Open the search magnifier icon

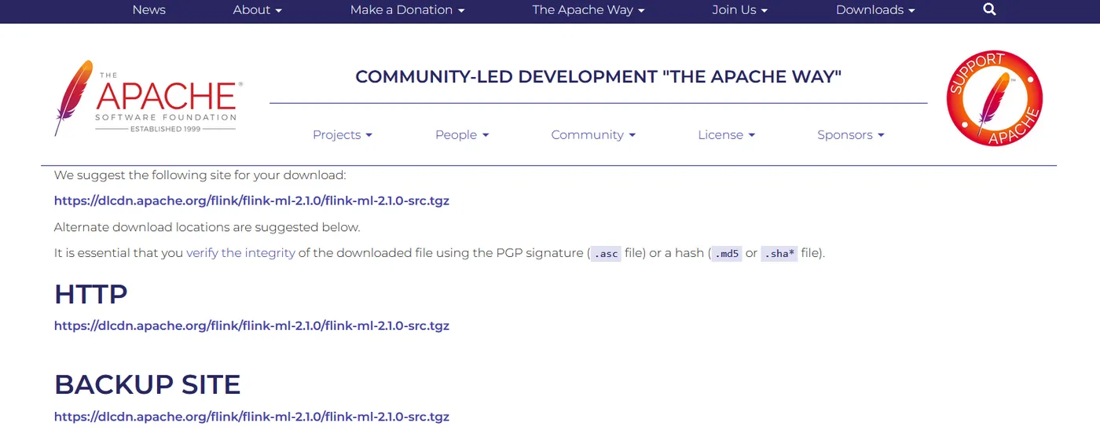point(989,9)
